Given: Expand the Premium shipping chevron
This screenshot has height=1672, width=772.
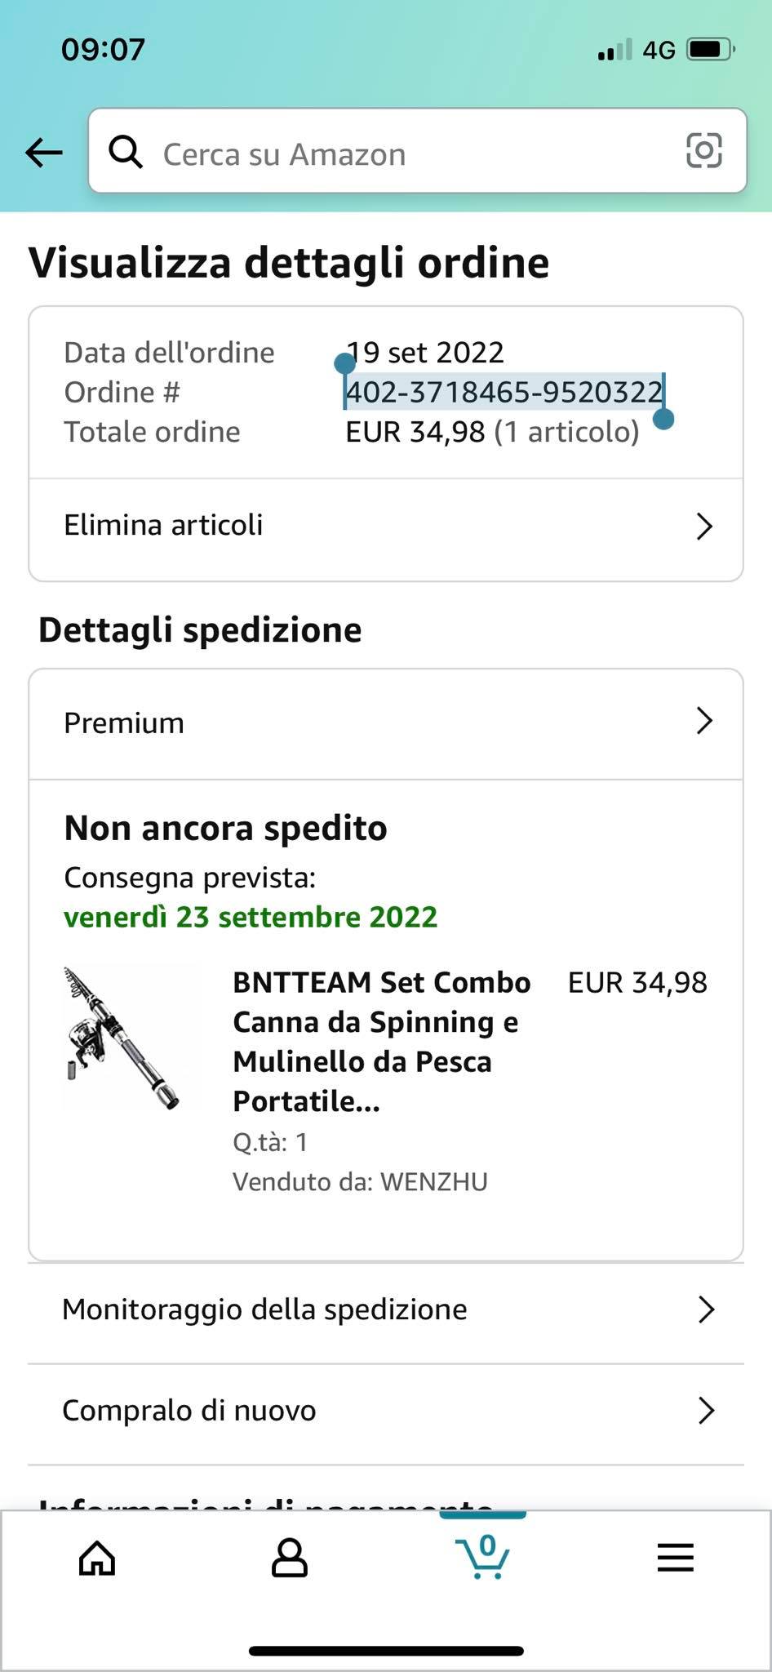Looking at the screenshot, I should click(x=704, y=721).
